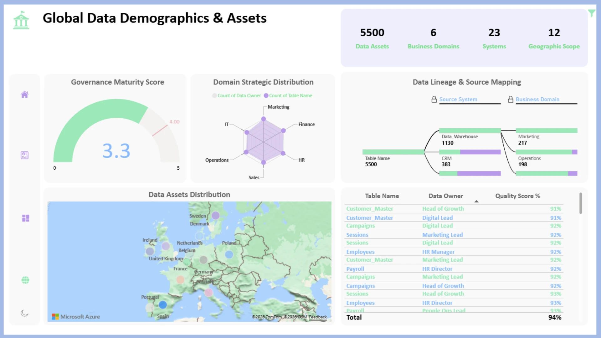Select the Source System lineage header
The width and height of the screenshot is (601, 338).
[458, 99]
